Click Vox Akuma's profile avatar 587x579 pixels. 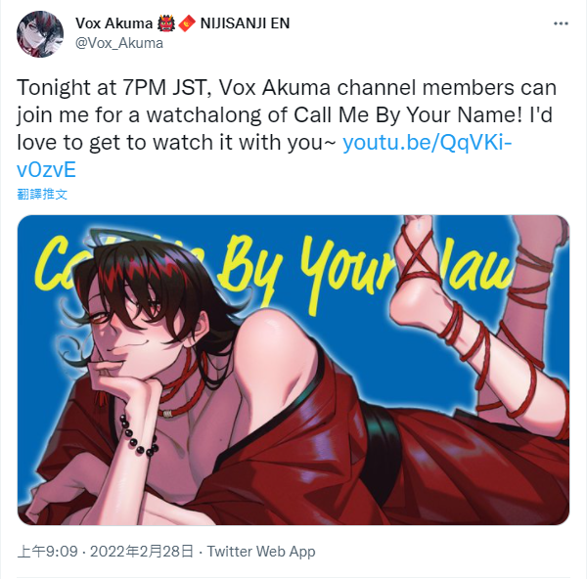pos(40,34)
